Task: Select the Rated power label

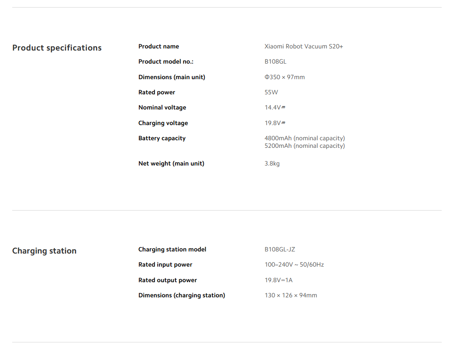Action: [x=156, y=92]
